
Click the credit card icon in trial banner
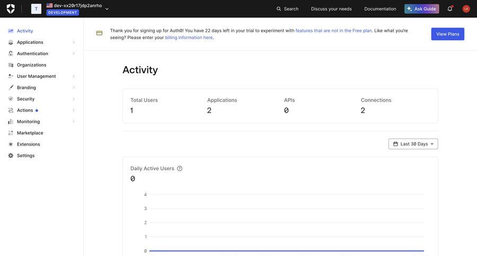(x=99, y=33)
